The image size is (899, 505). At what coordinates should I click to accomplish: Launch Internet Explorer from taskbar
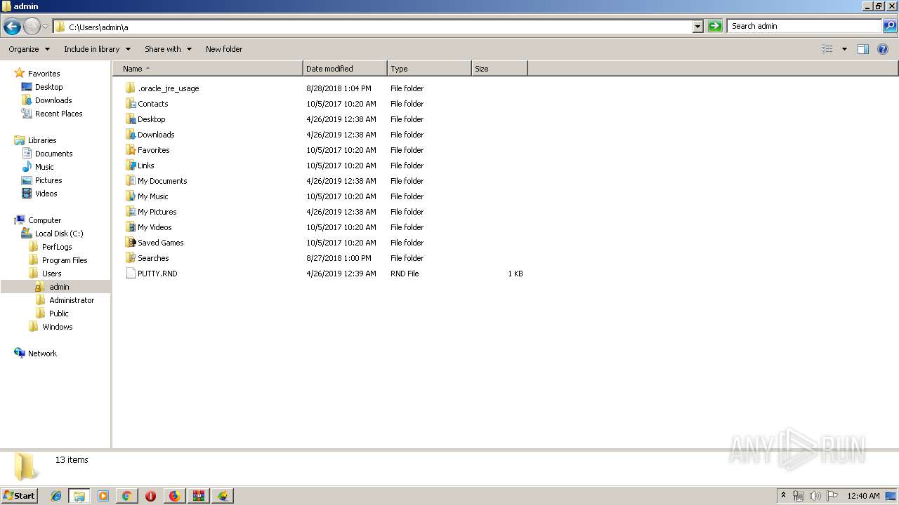click(56, 496)
